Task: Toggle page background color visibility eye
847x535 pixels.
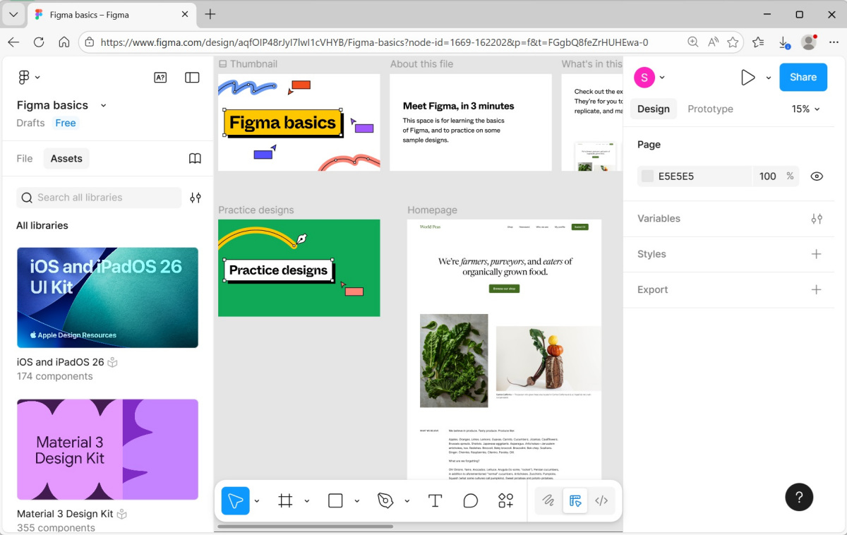Action: pos(817,176)
